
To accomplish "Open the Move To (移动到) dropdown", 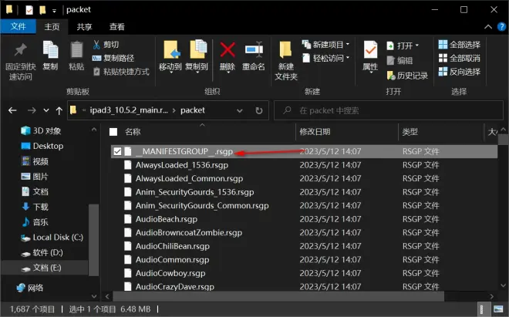I will pos(170,56).
